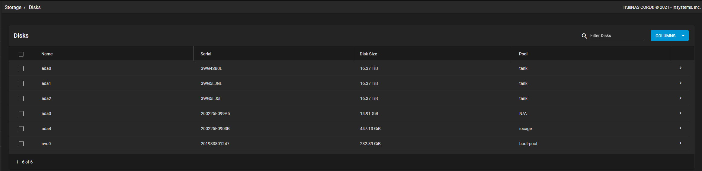The width and height of the screenshot is (702, 171).
Task: Click the Disks breadcrumb item
Action: click(x=35, y=7)
